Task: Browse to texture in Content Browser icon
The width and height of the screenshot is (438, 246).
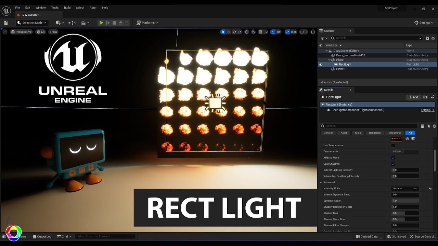Action: (x=413, y=138)
